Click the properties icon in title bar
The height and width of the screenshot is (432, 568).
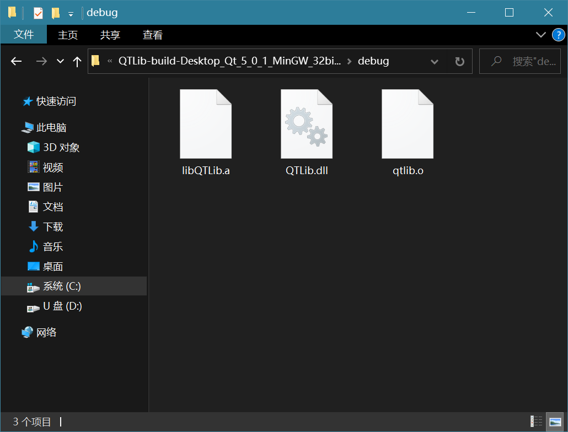click(38, 13)
